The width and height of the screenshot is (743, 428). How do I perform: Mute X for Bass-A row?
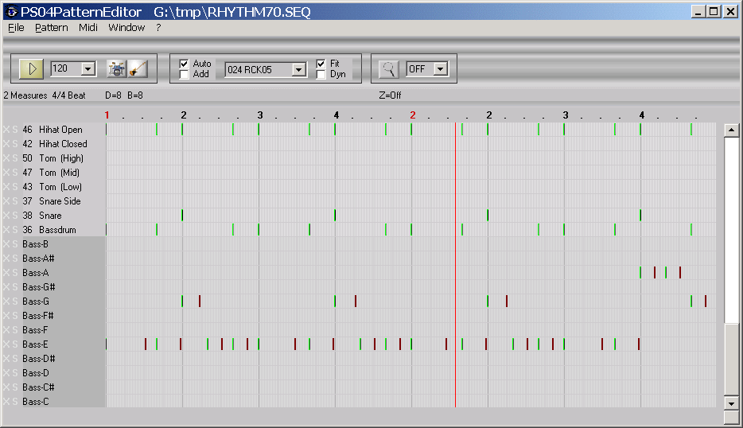[x=6, y=273]
